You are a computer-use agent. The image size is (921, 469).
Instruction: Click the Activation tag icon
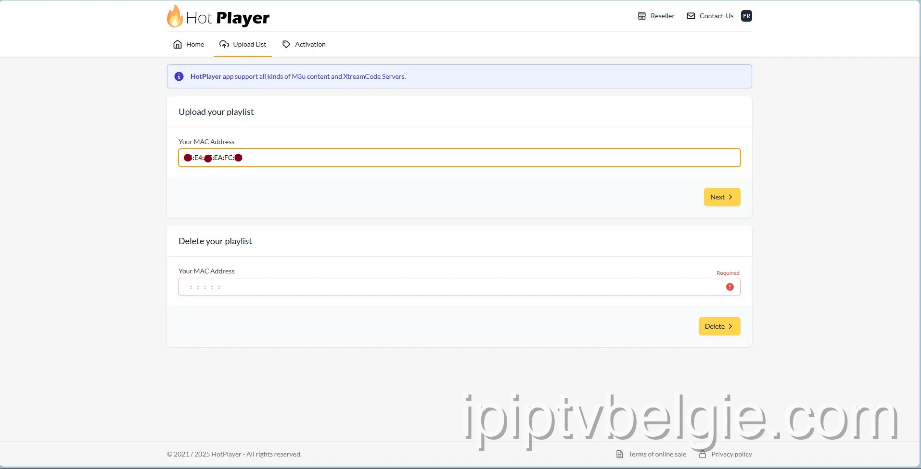point(286,44)
